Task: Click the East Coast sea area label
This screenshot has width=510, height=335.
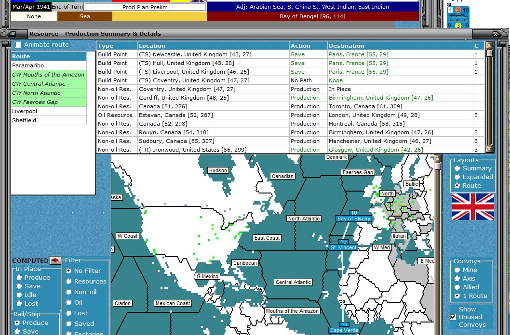Action: pos(267,238)
